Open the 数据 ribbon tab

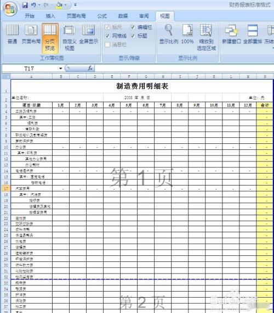point(123,16)
